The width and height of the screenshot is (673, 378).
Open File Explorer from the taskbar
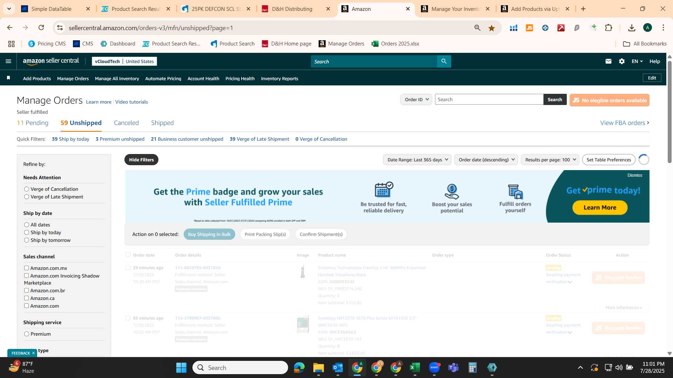tap(318, 367)
